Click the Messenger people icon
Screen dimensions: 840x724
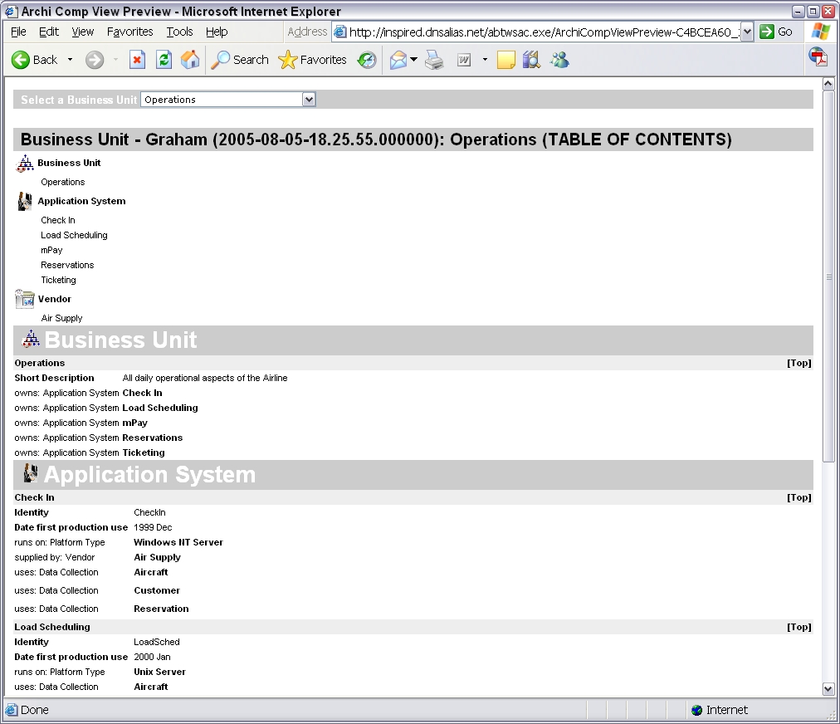tap(559, 60)
